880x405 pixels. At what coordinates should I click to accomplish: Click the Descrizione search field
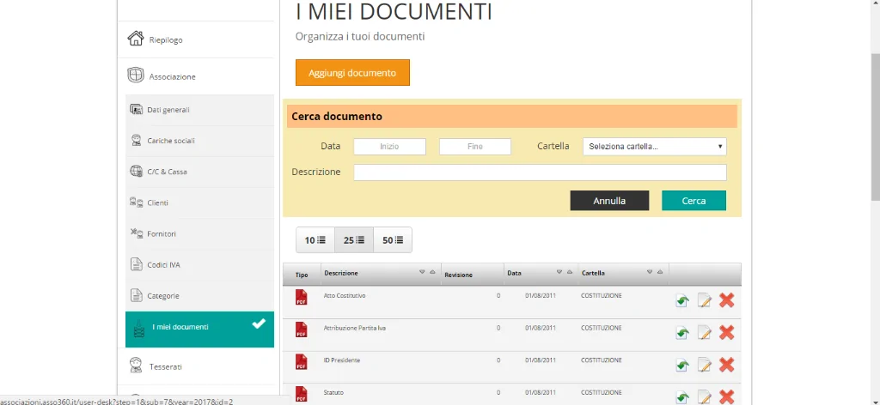pyautogui.click(x=540, y=172)
